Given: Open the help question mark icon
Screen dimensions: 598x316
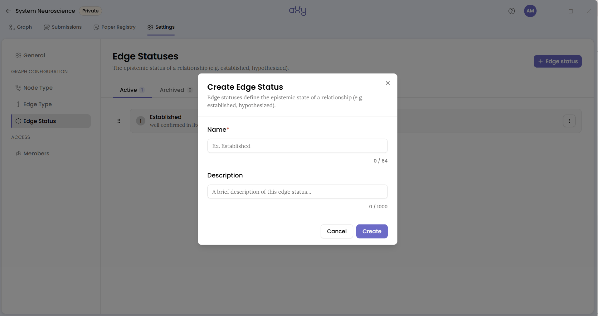Looking at the screenshot, I should coord(512,11).
